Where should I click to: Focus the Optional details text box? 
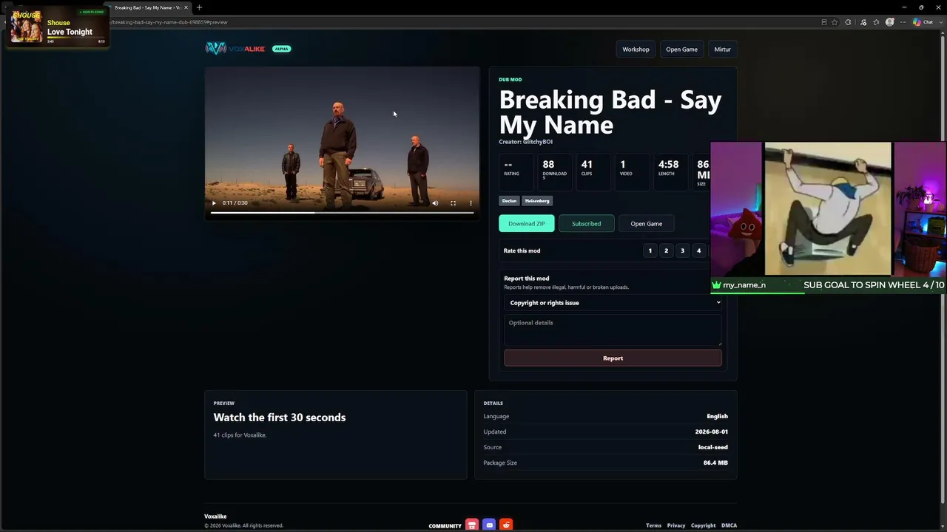point(613,330)
